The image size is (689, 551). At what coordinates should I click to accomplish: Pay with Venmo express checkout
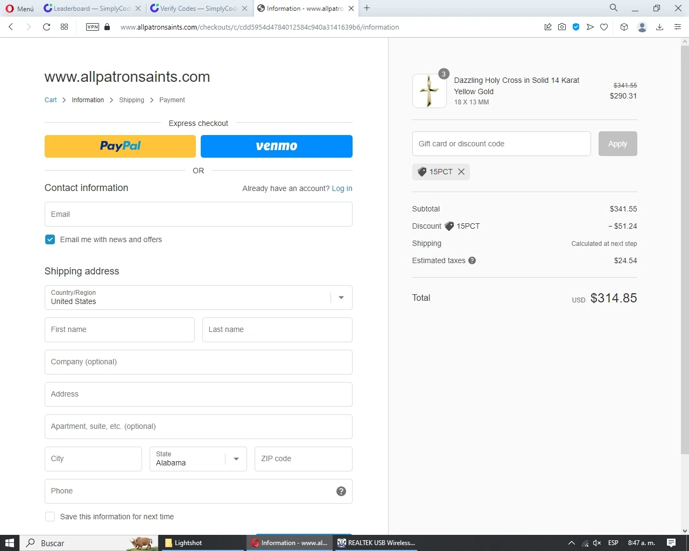(277, 146)
